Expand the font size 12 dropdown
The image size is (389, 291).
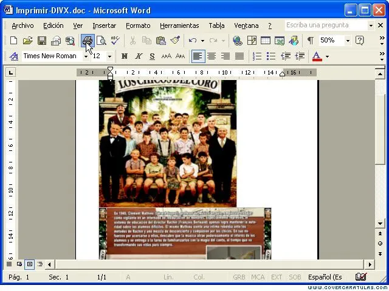(x=109, y=56)
